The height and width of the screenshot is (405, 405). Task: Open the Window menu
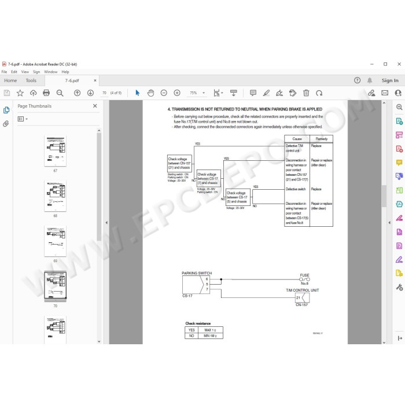pos(51,72)
